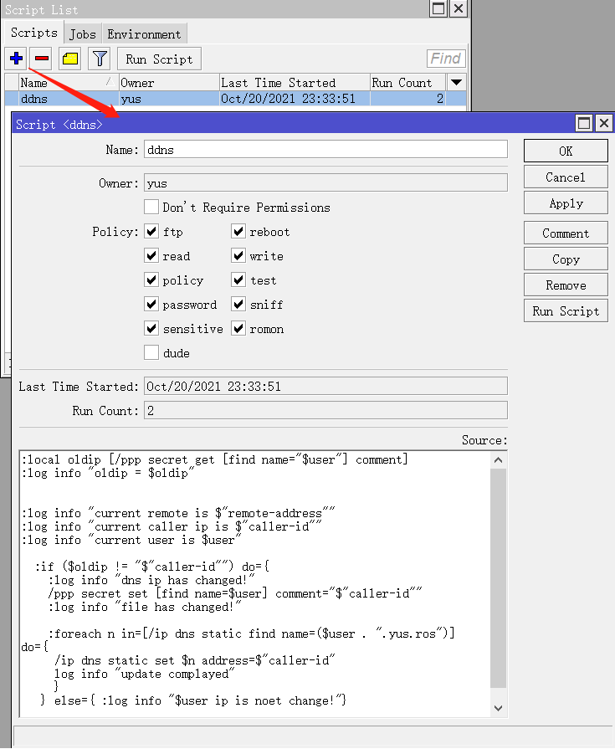Screen dimensions: 615x749
Task: Click the source scrollbar down arrow
Action: (499, 708)
